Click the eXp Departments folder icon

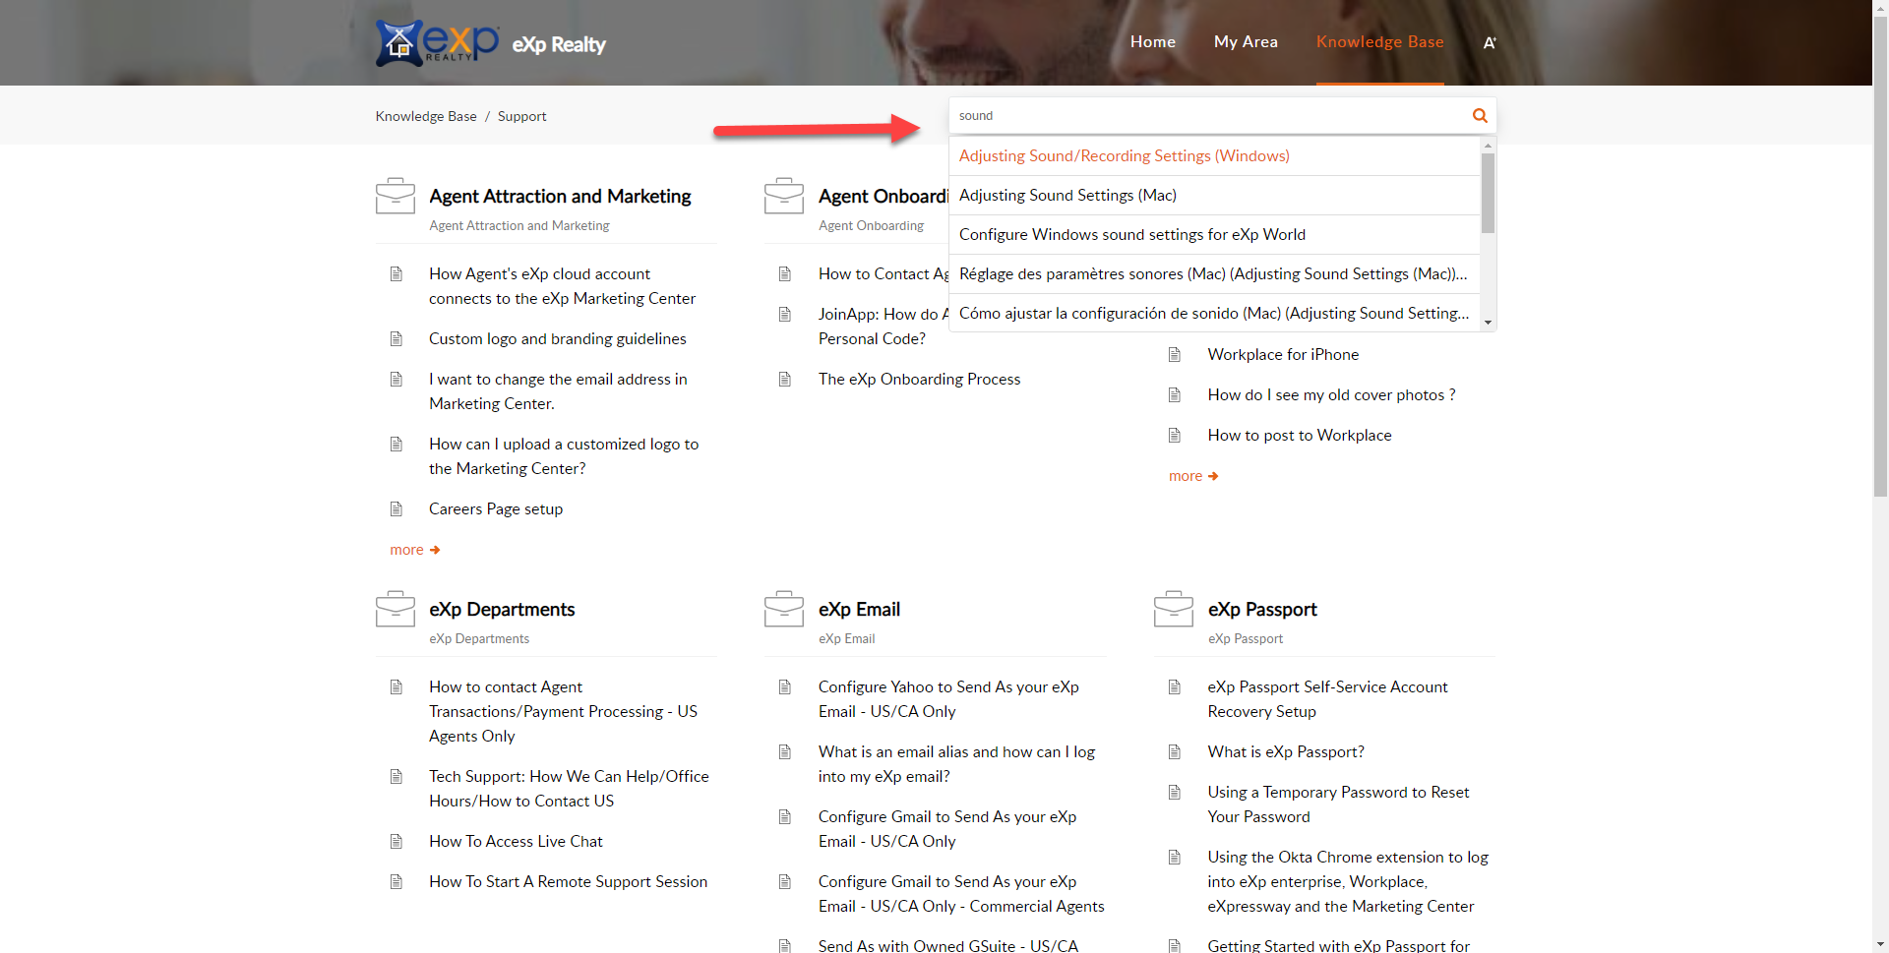(x=396, y=609)
